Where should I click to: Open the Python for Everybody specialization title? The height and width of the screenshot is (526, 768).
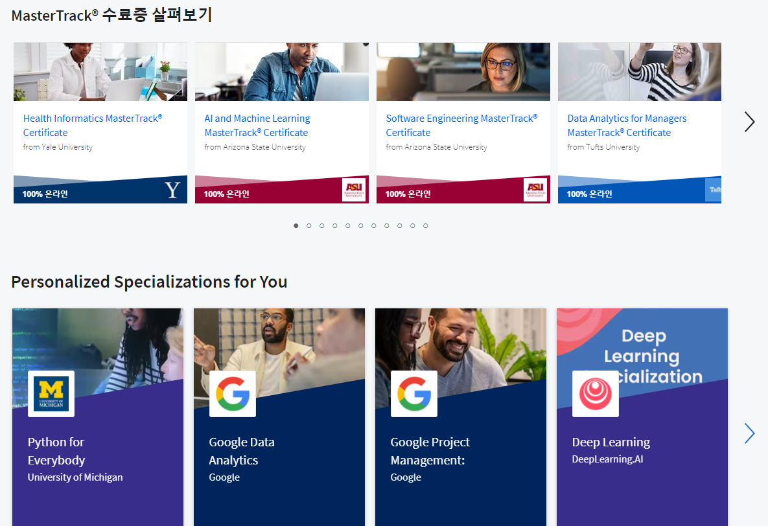[56, 451]
